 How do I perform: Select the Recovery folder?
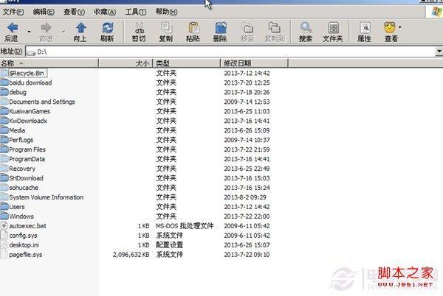(x=22, y=169)
